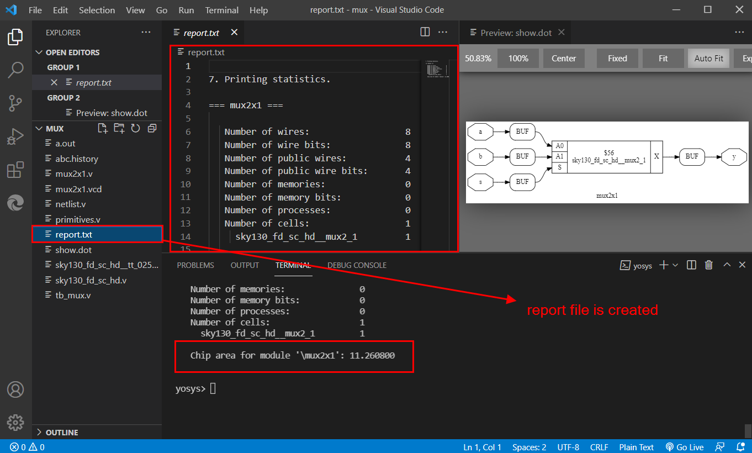
Task: Open the Accounts menu icon
Action: click(x=15, y=389)
